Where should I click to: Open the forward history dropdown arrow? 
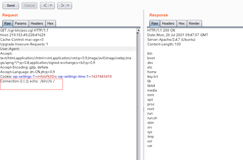[x=68, y=6]
